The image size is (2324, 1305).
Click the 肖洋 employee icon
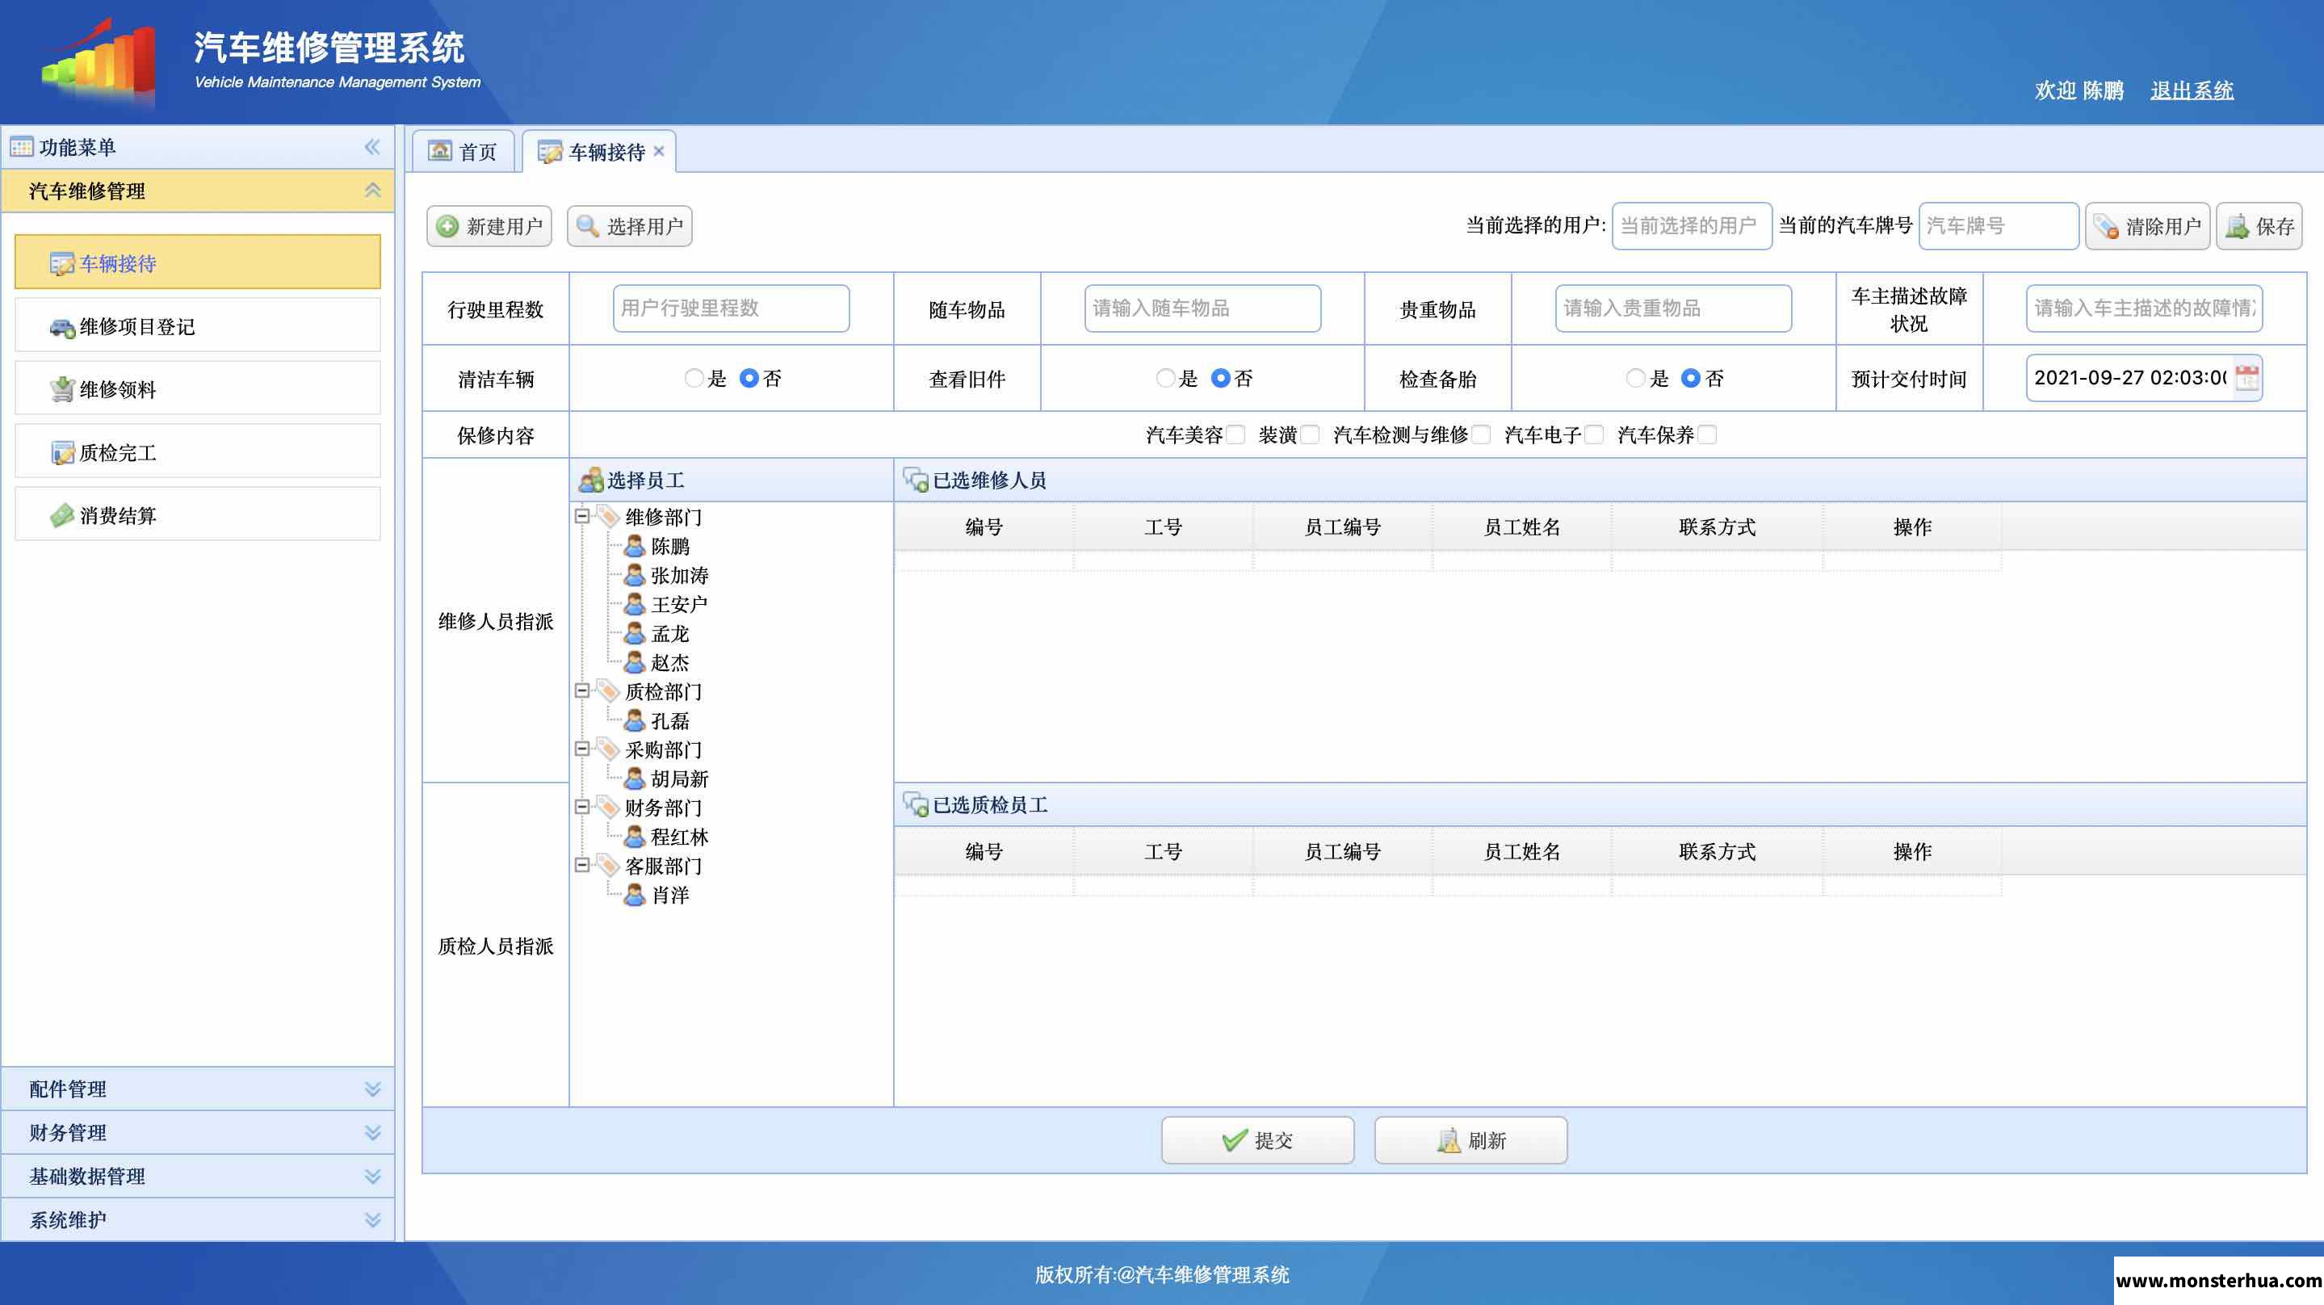[x=634, y=895]
